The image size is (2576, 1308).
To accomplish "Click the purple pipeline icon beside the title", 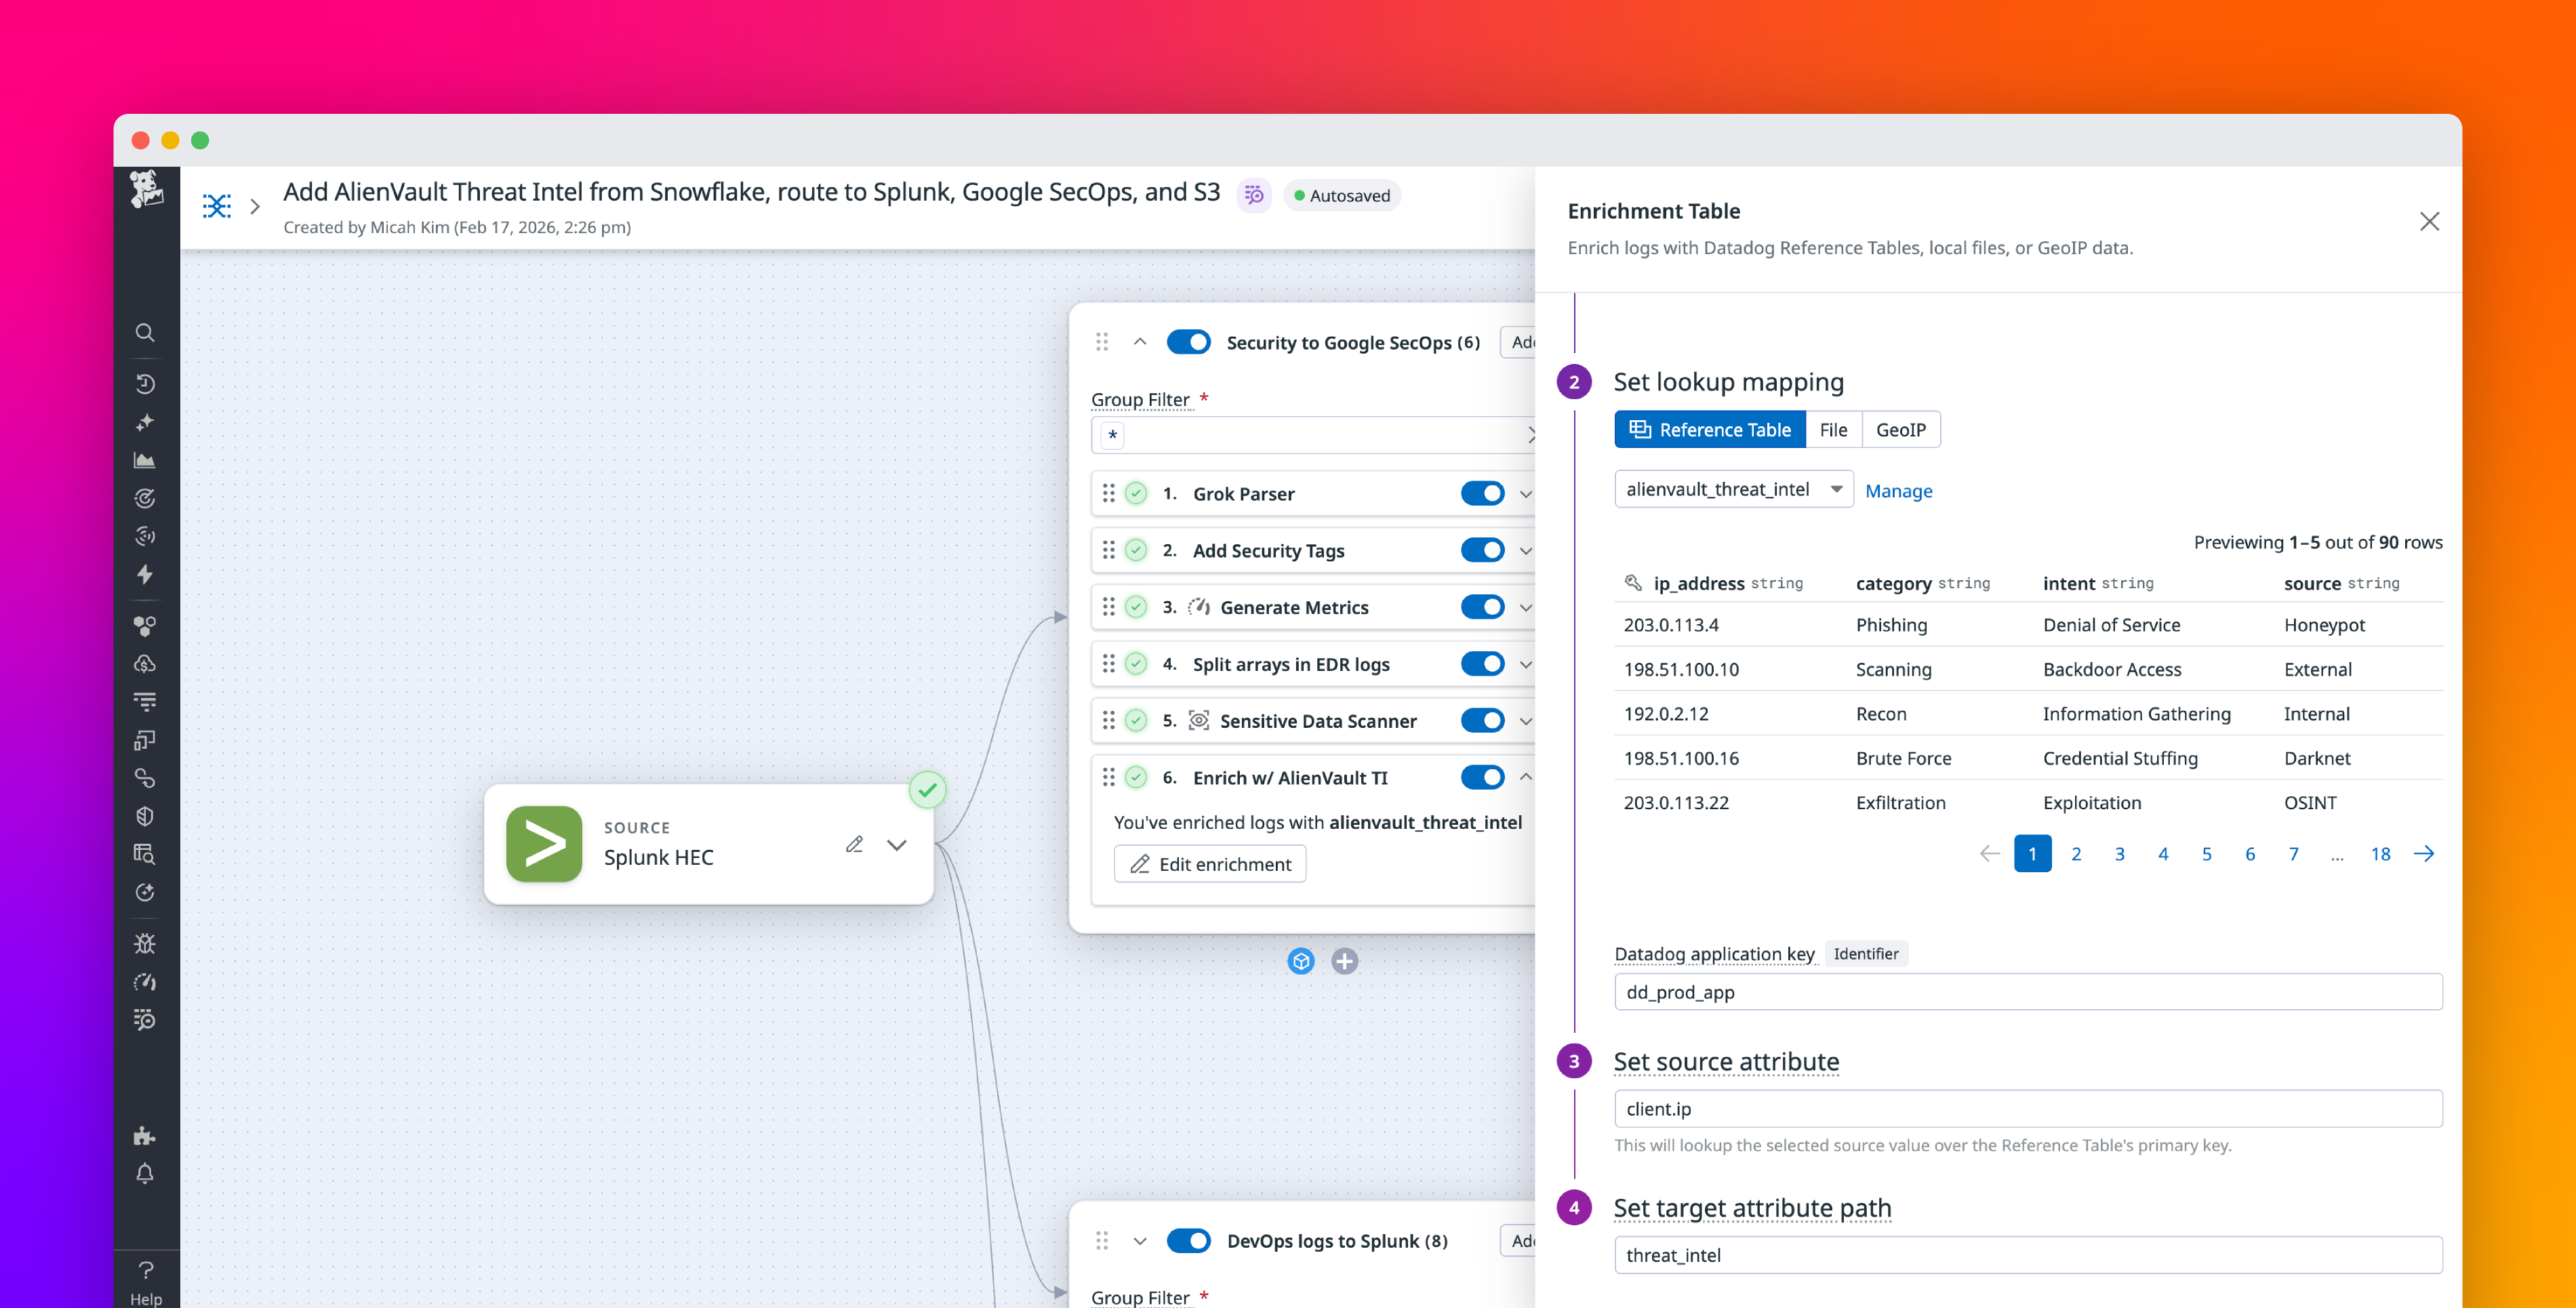I will click(x=1253, y=195).
